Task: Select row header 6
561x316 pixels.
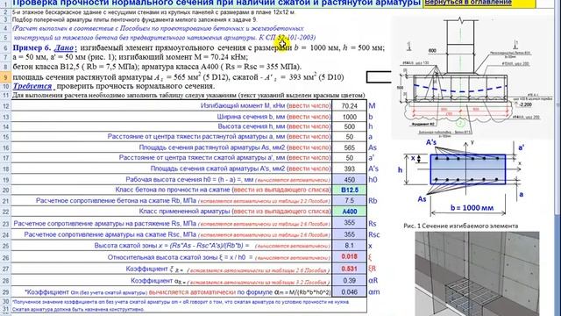Action: (x=5, y=48)
